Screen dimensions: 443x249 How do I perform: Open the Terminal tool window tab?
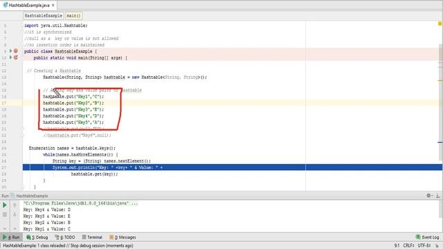[x=92, y=237]
